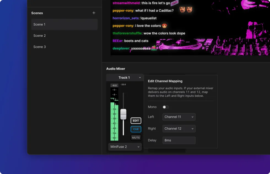Viewport: 270px width, 174px height.
Task: Open the Track 1 dropdown
Action: pos(125,77)
